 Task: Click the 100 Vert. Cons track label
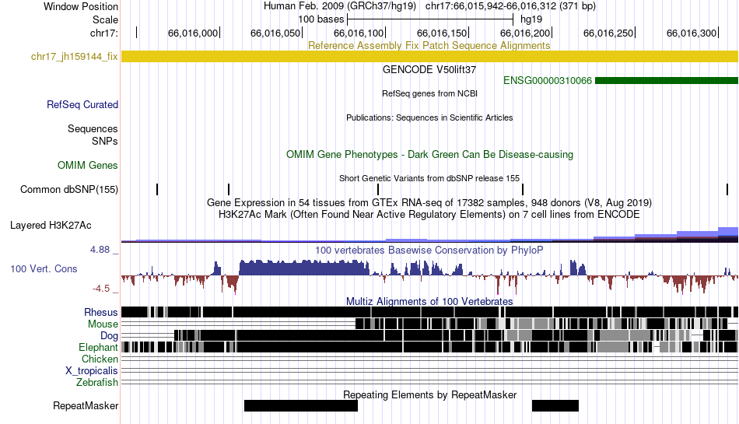pyautogui.click(x=44, y=268)
